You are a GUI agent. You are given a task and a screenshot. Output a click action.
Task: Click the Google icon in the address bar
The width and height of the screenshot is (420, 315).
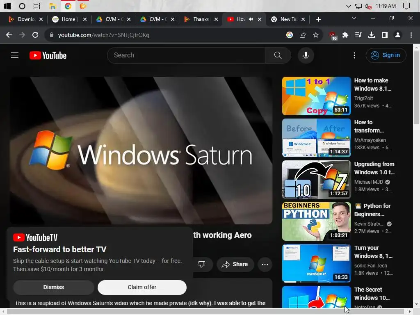click(x=289, y=35)
